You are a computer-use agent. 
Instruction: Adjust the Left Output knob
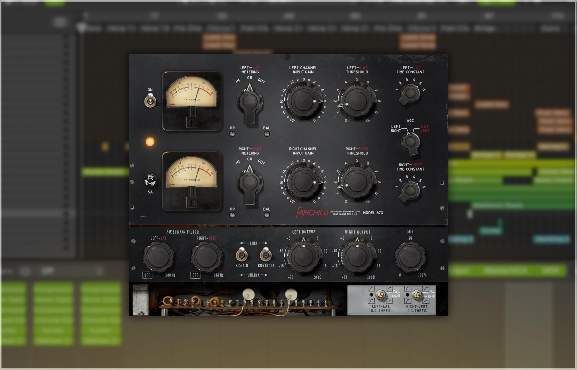click(303, 256)
